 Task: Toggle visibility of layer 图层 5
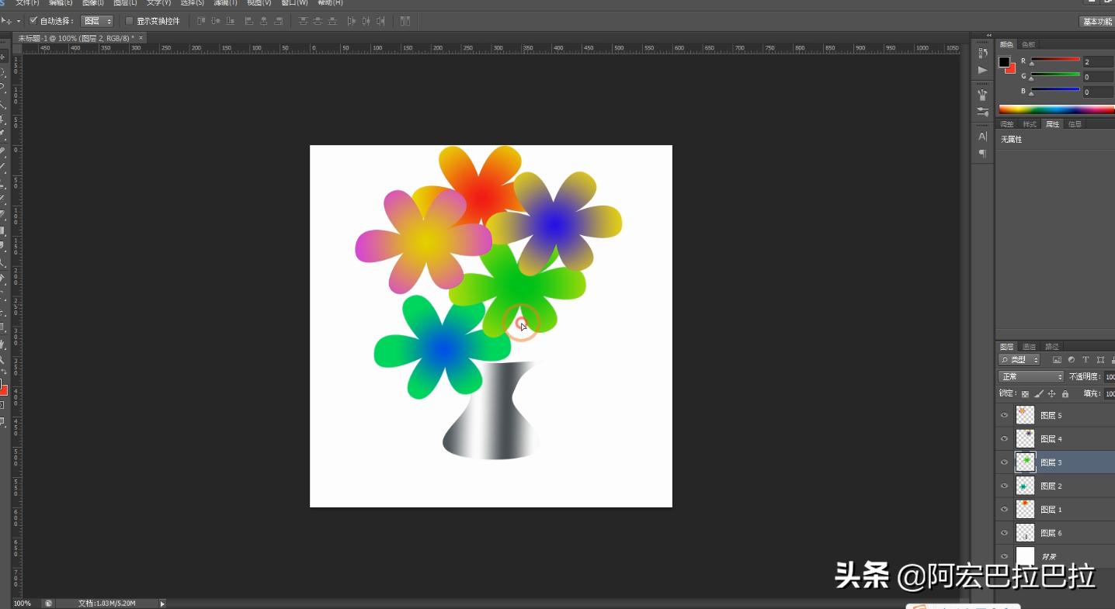tap(1005, 415)
